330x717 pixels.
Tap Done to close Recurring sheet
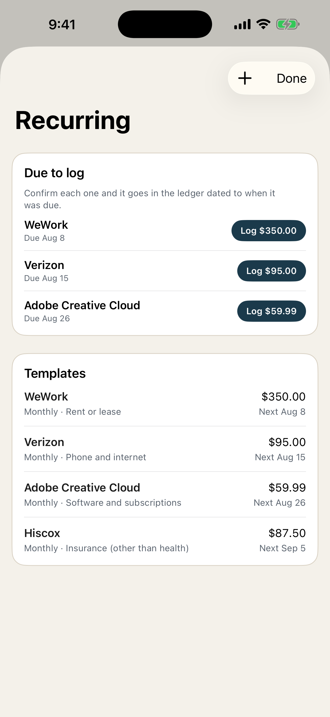pos(291,78)
